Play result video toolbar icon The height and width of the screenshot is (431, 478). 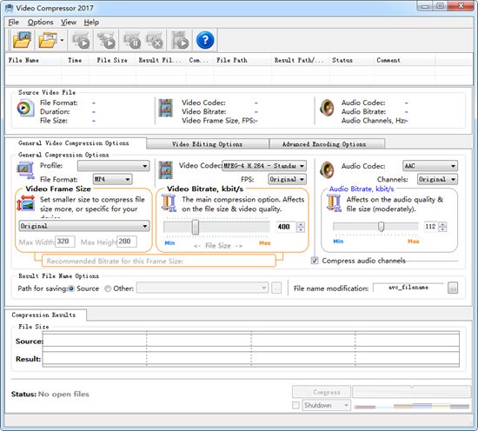tap(180, 40)
